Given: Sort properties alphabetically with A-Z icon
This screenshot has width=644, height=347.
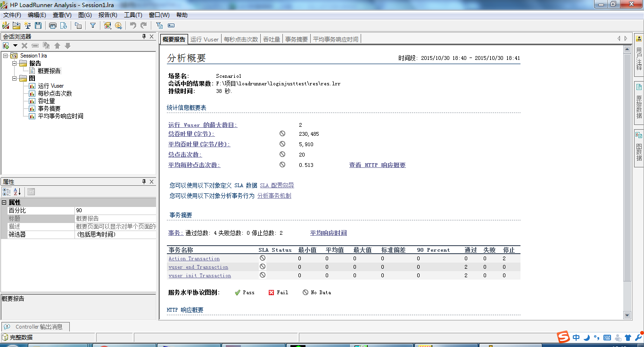Looking at the screenshot, I should click(x=17, y=191).
